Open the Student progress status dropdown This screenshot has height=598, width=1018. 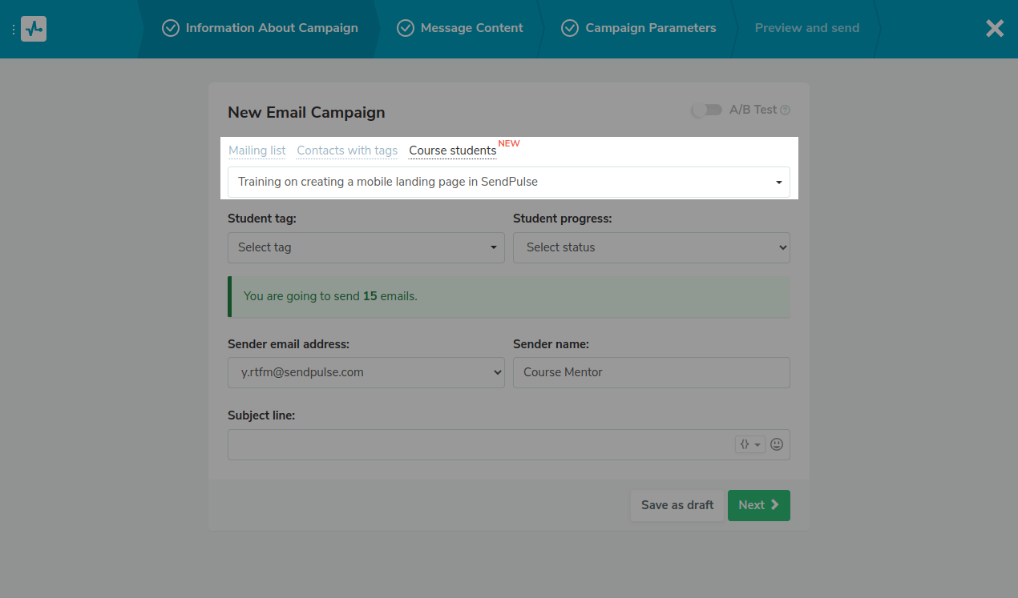651,247
